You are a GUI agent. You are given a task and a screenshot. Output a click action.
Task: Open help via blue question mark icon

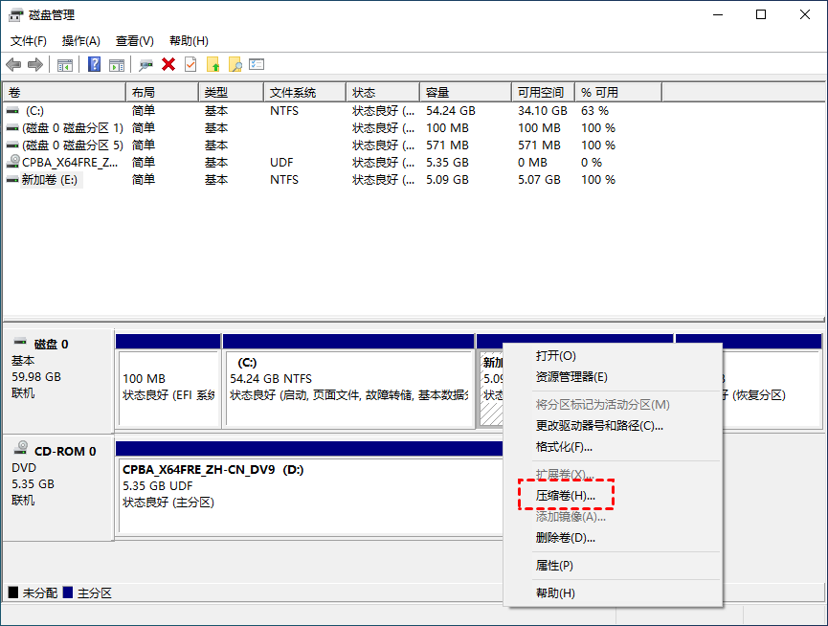[95, 64]
